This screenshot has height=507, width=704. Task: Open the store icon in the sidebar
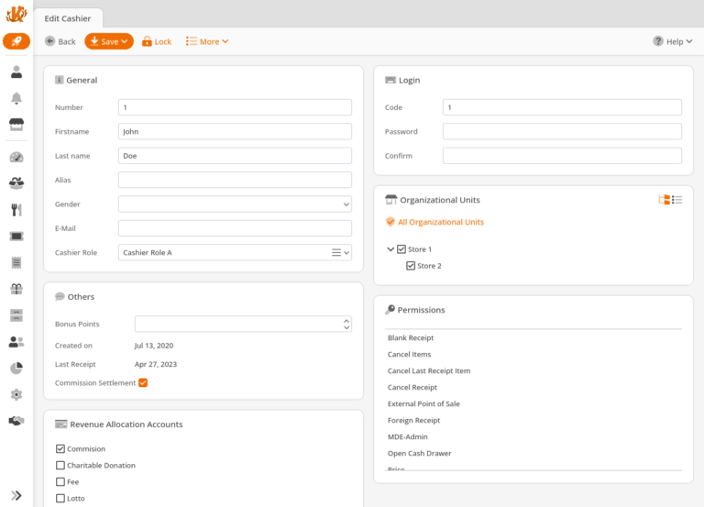pos(16,126)
